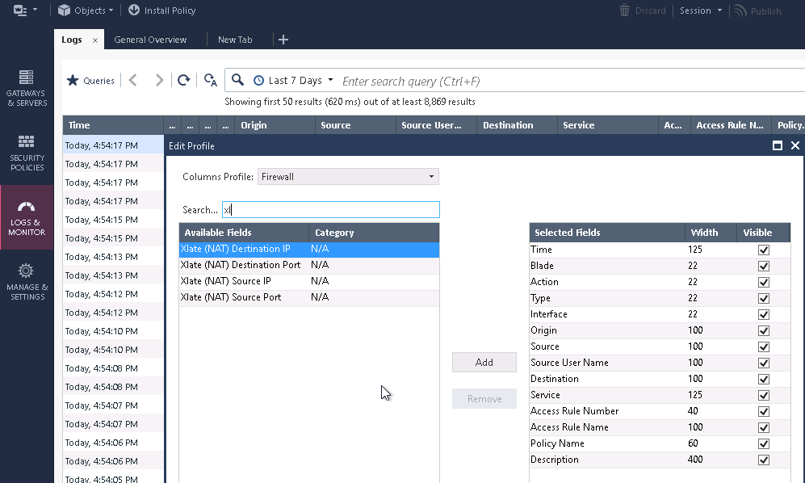805x483 pixels.
Task: Select Xlate (NAT) Destination Port field
Action: (x=309, y=265)
